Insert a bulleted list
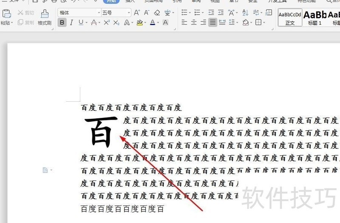Viewport: 340px width, 223px height. point(184,13)
